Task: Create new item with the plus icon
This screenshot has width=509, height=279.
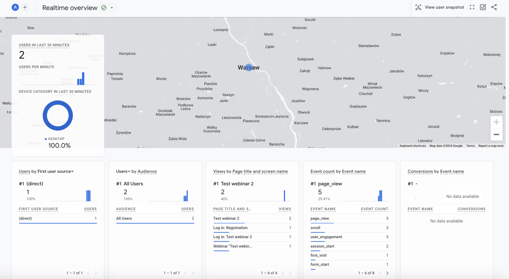Action: coord(25,7)
